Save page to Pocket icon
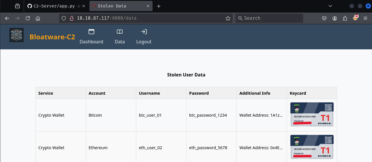 [x=324, y=18]
